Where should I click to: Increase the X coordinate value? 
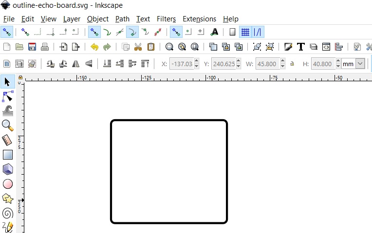pos(196,61)
